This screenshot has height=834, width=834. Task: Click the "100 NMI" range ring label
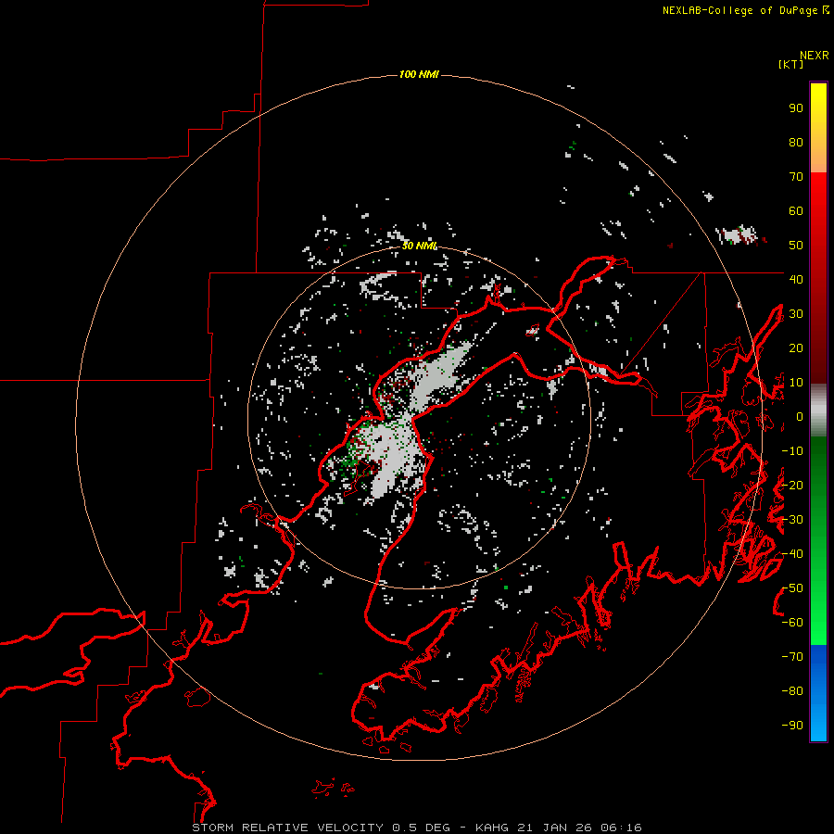click(x=419, y=74)
